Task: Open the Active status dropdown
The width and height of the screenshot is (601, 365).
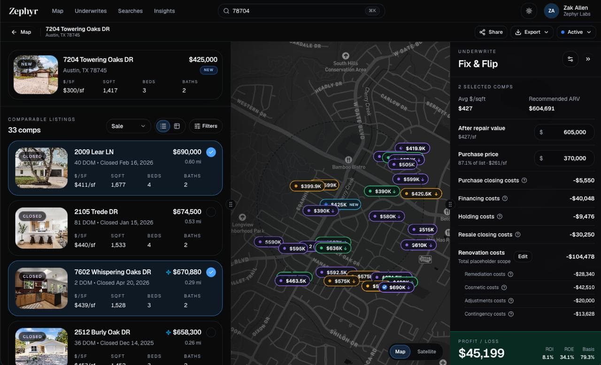Action: pos(576,32)
